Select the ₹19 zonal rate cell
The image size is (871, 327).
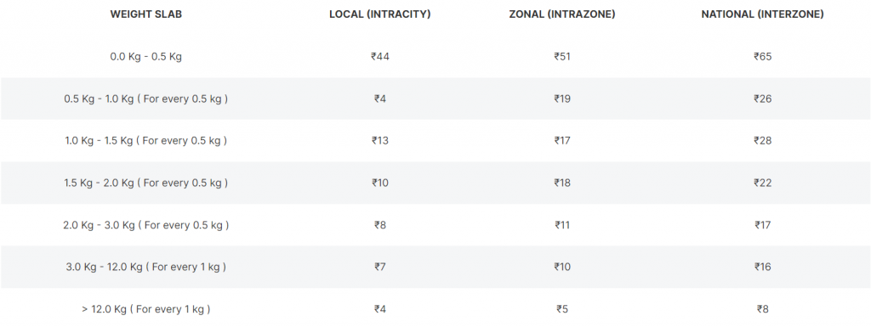coord(562,99)
